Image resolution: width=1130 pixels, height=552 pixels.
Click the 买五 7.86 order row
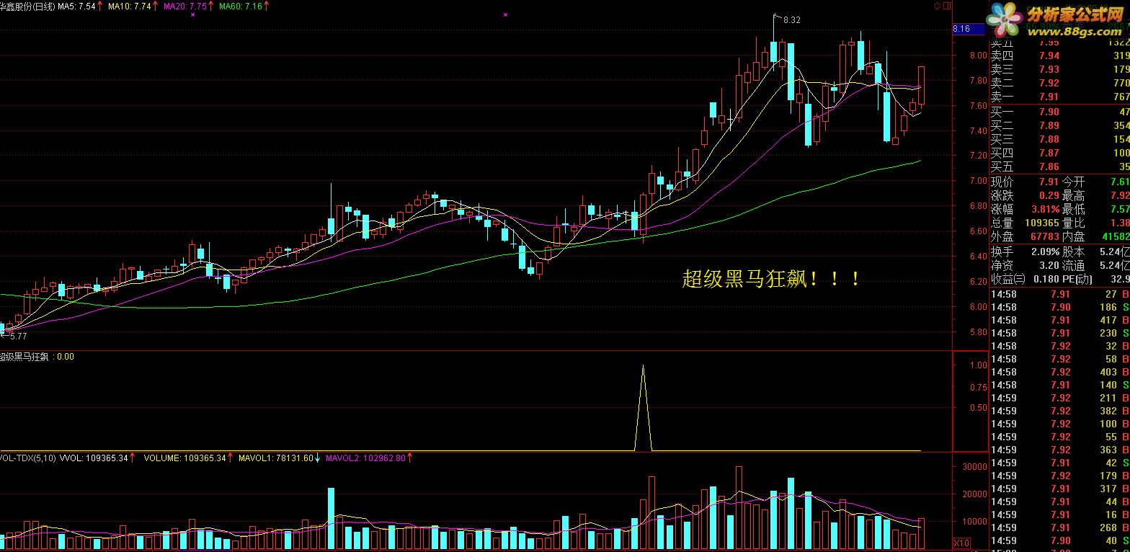tap(1059, 166)
